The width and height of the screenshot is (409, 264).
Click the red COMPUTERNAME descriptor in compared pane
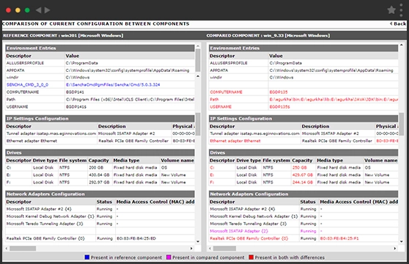point(226,92)
